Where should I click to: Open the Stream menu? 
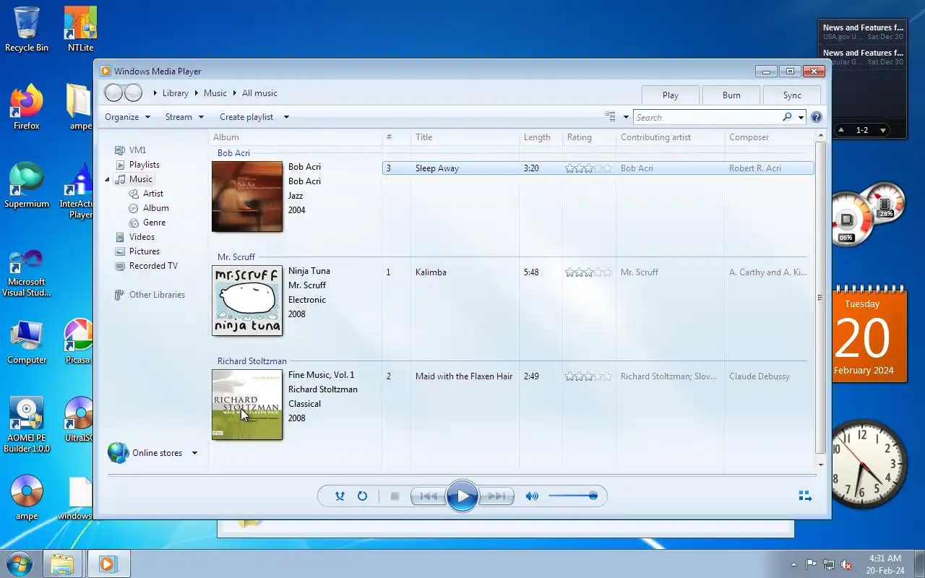184,117
